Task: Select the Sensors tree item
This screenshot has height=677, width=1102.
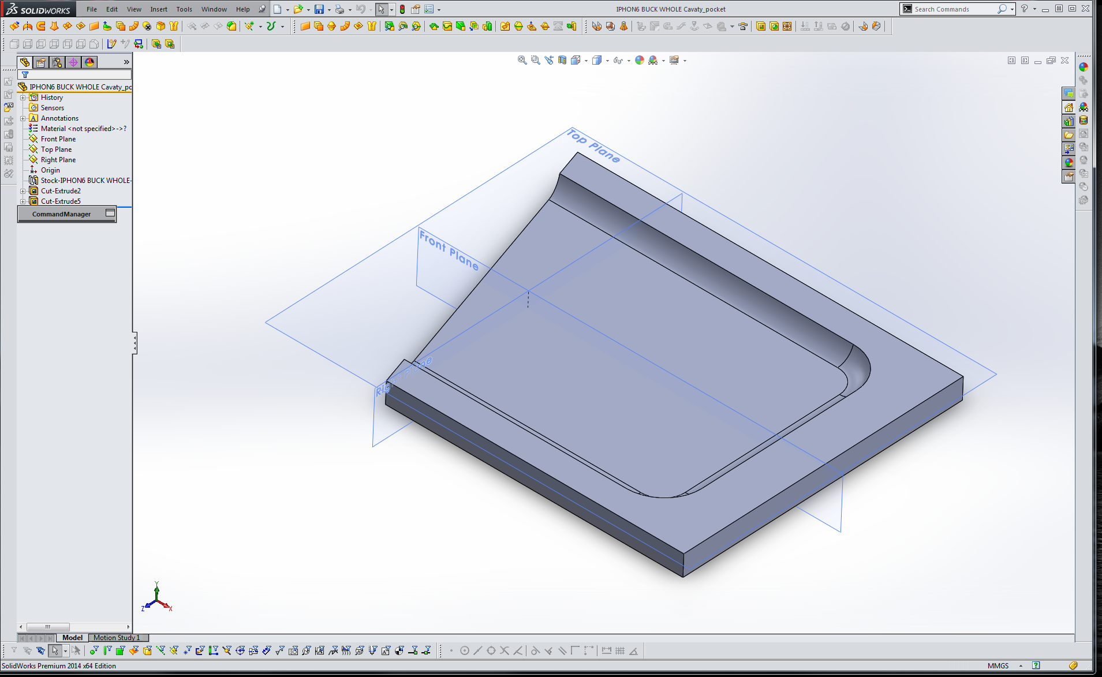Action: pyautogui.click(x=53, y=108)
